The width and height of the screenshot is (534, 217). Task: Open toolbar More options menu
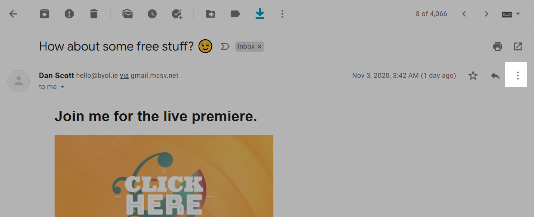click(282, 14)
